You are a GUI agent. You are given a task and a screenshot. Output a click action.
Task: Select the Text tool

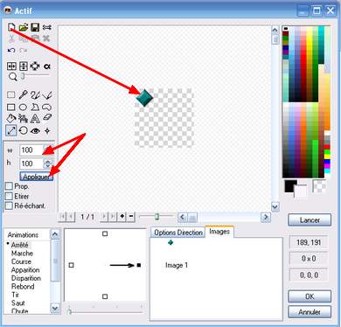[35, 119]
